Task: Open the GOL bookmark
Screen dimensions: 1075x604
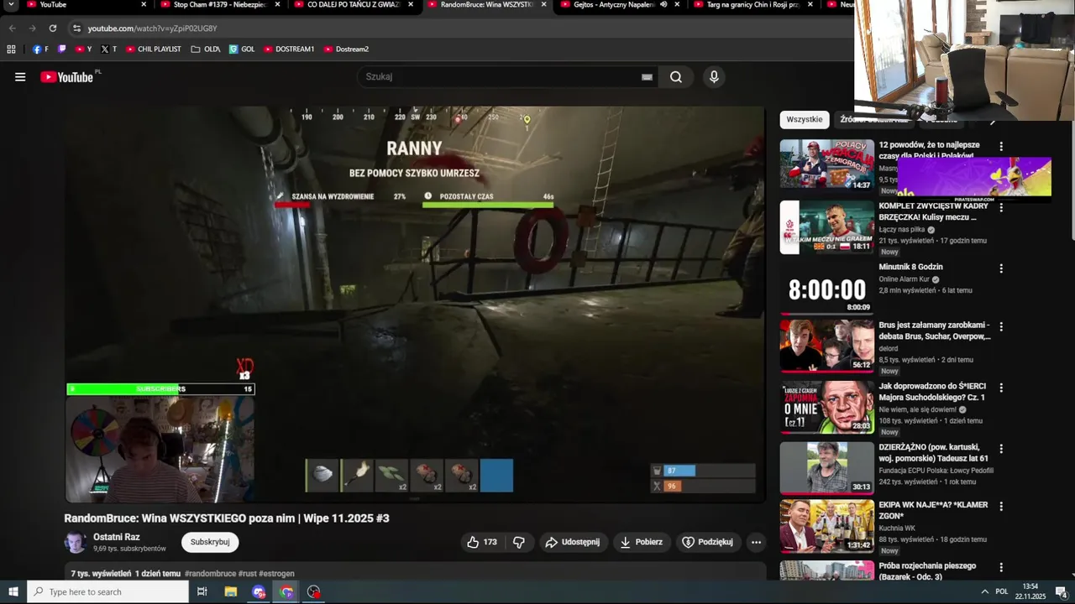Action: pos(242,49)
